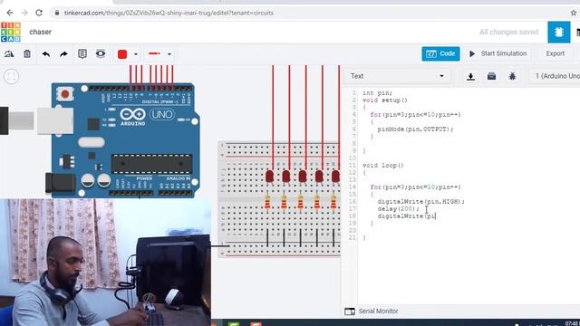Screen dimensions: 580x326
Task: Open the Text edit-mode dropdown
Action: [397, 76]
